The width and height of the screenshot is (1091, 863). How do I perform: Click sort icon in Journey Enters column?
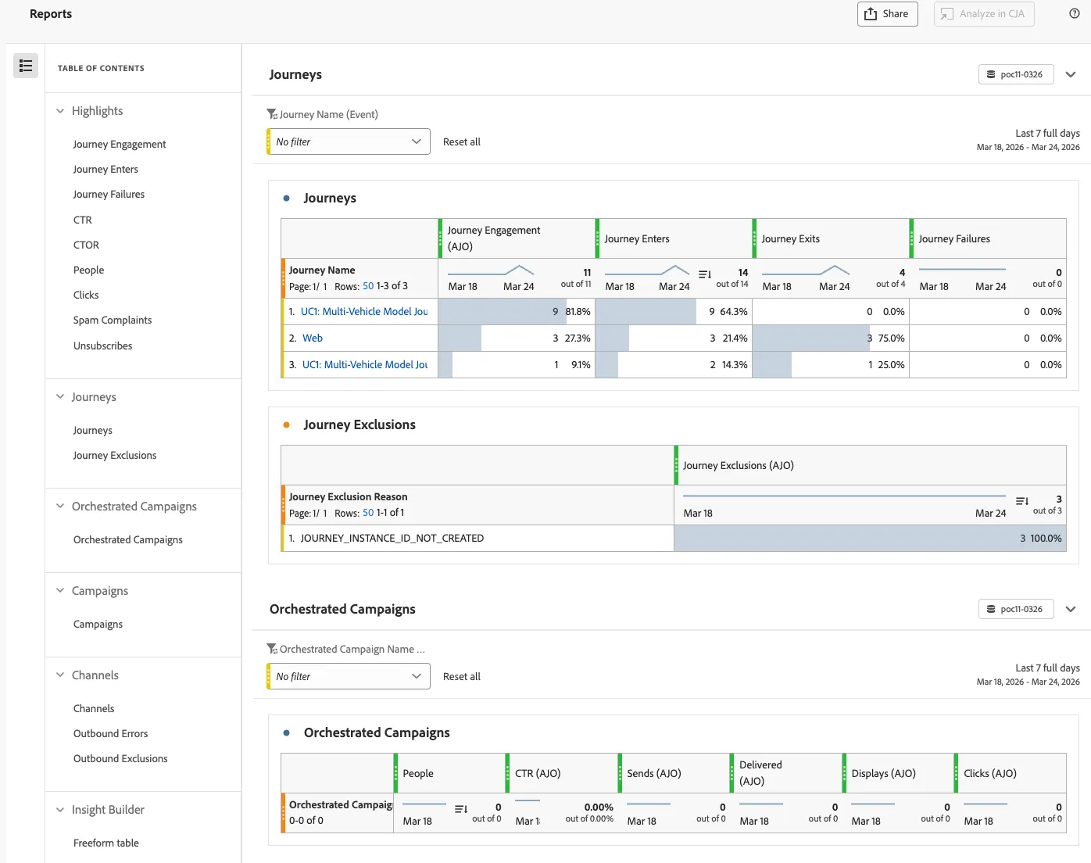pos(704,274)
